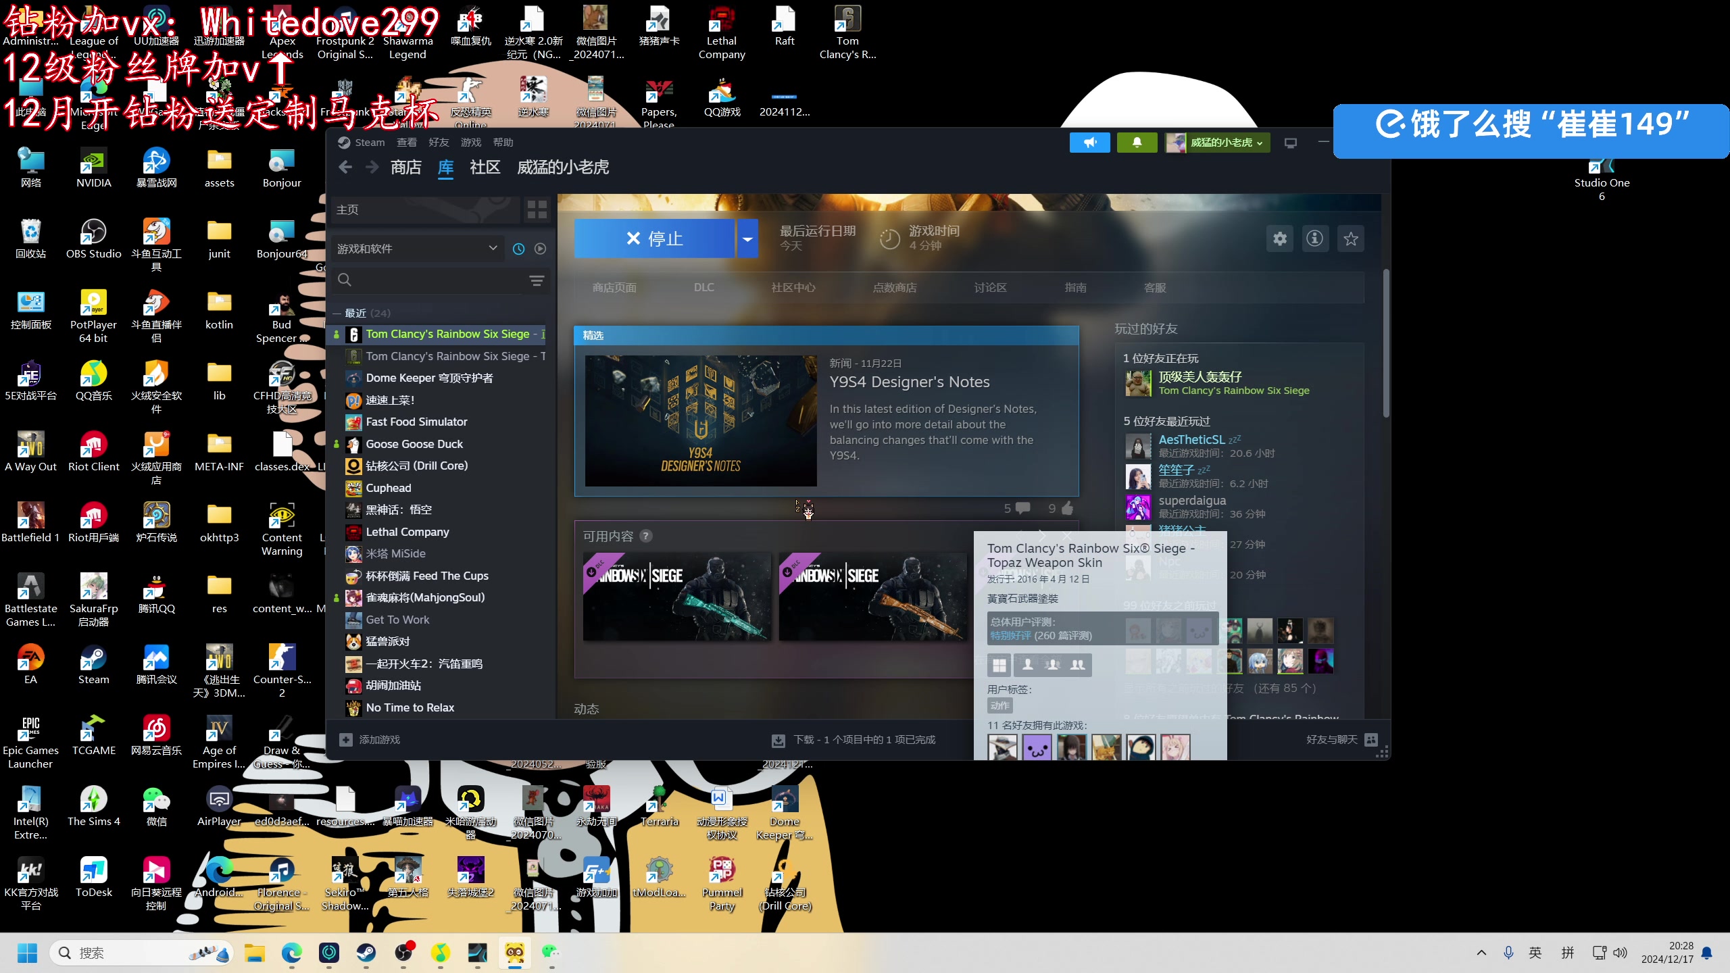Open the 游戏 menu
This screenshot has height=973, width=1730.
(x=471, y=143)
